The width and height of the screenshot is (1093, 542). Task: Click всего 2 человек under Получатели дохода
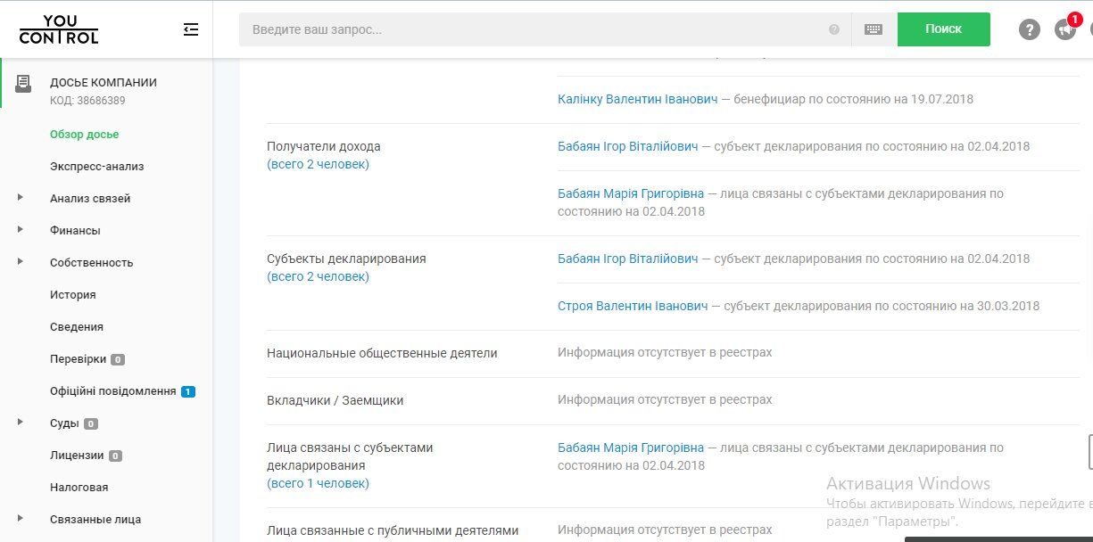pyautogui.click(x=318, y=164)
